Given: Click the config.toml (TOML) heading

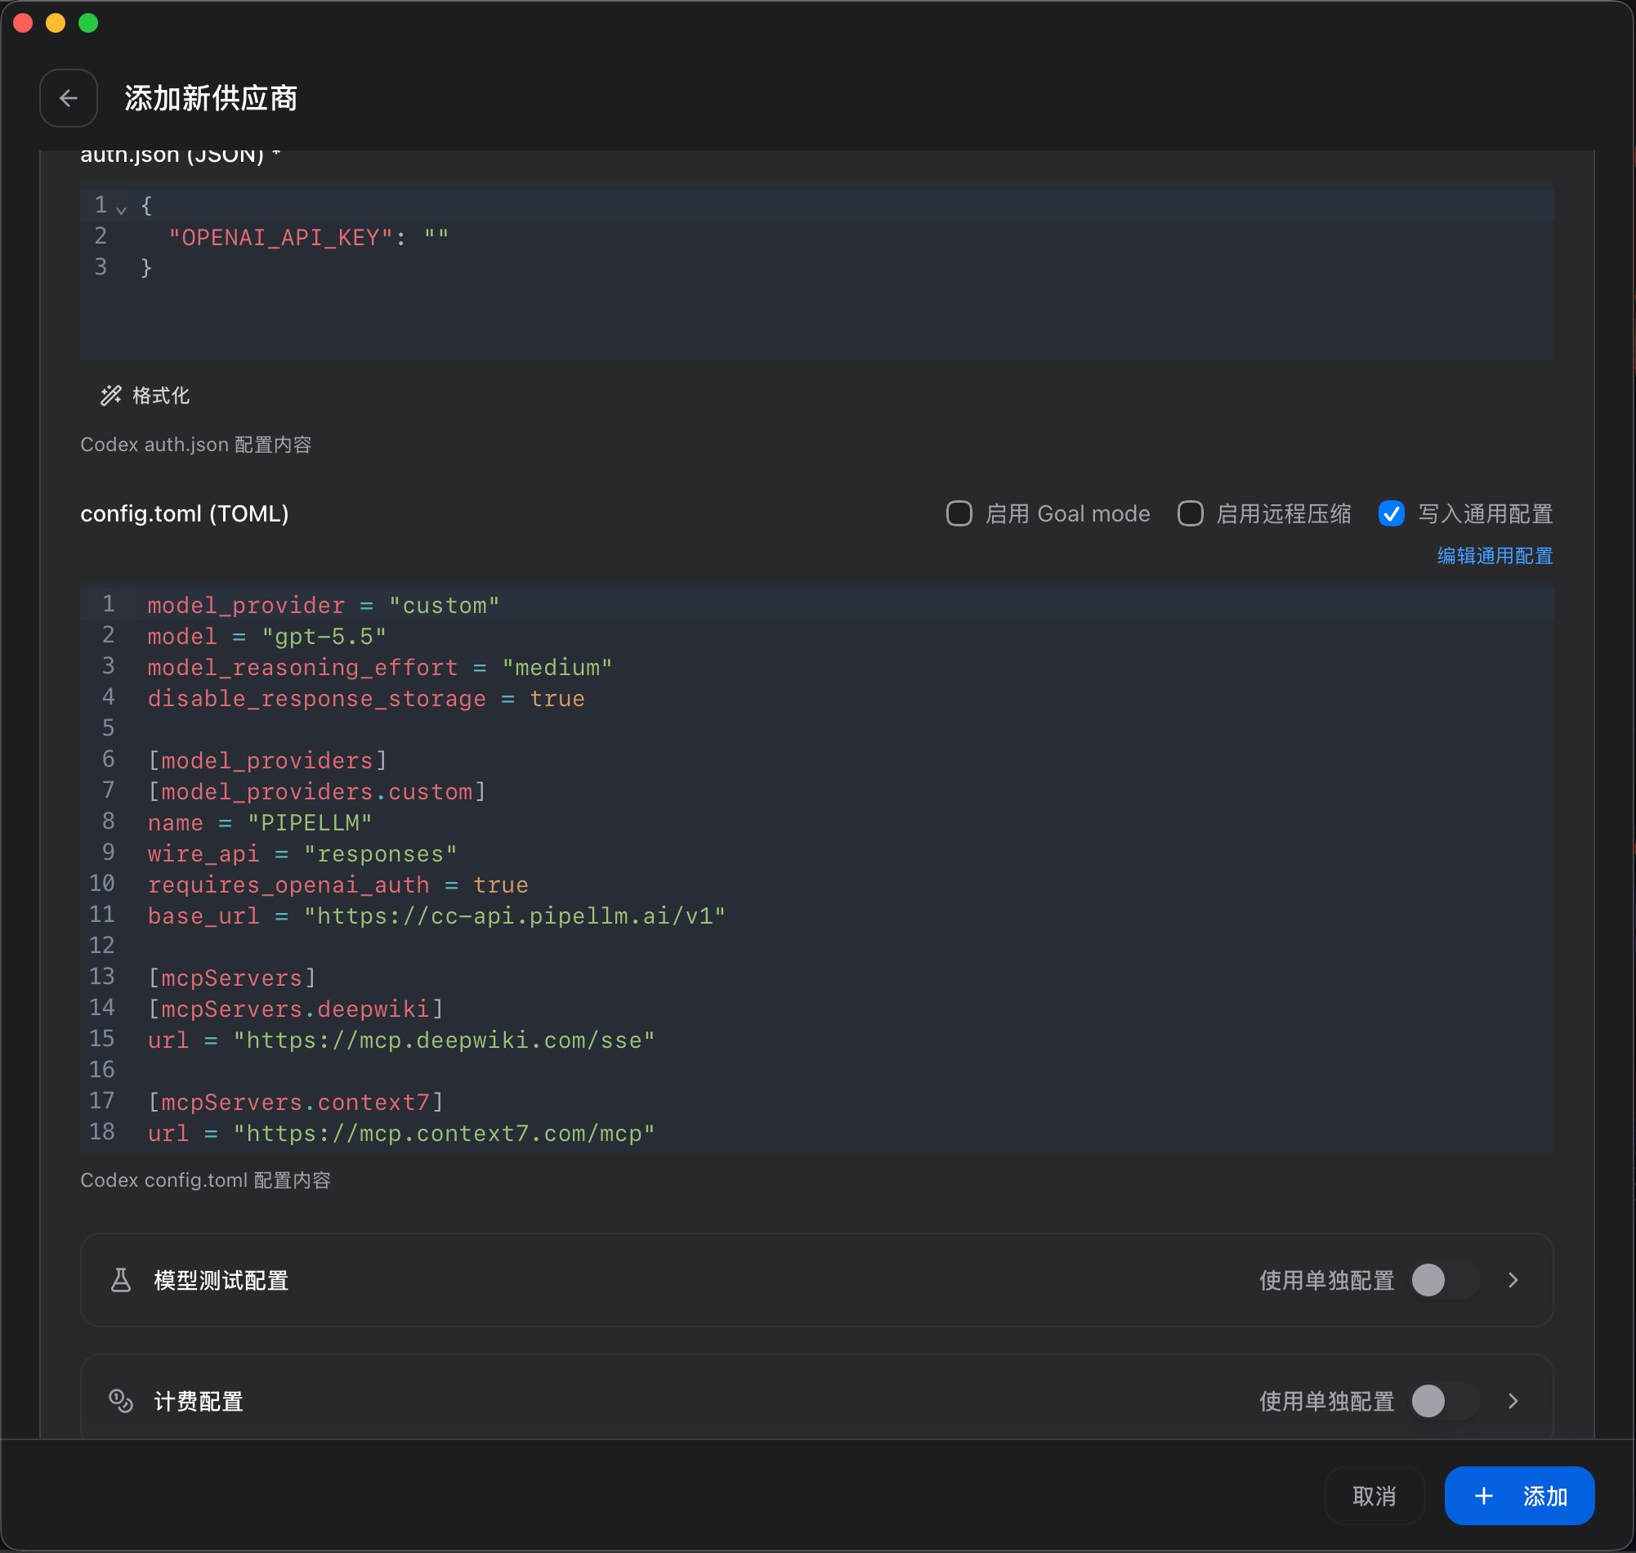Looking at the screenshot, I should (185, 513).
